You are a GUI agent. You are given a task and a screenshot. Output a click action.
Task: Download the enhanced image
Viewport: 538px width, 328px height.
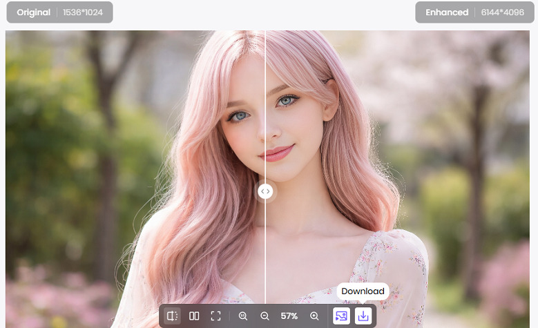[363, 316]
